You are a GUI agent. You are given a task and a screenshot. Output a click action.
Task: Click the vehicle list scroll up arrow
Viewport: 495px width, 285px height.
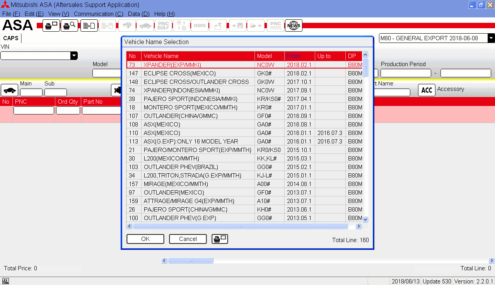[365, 55]
